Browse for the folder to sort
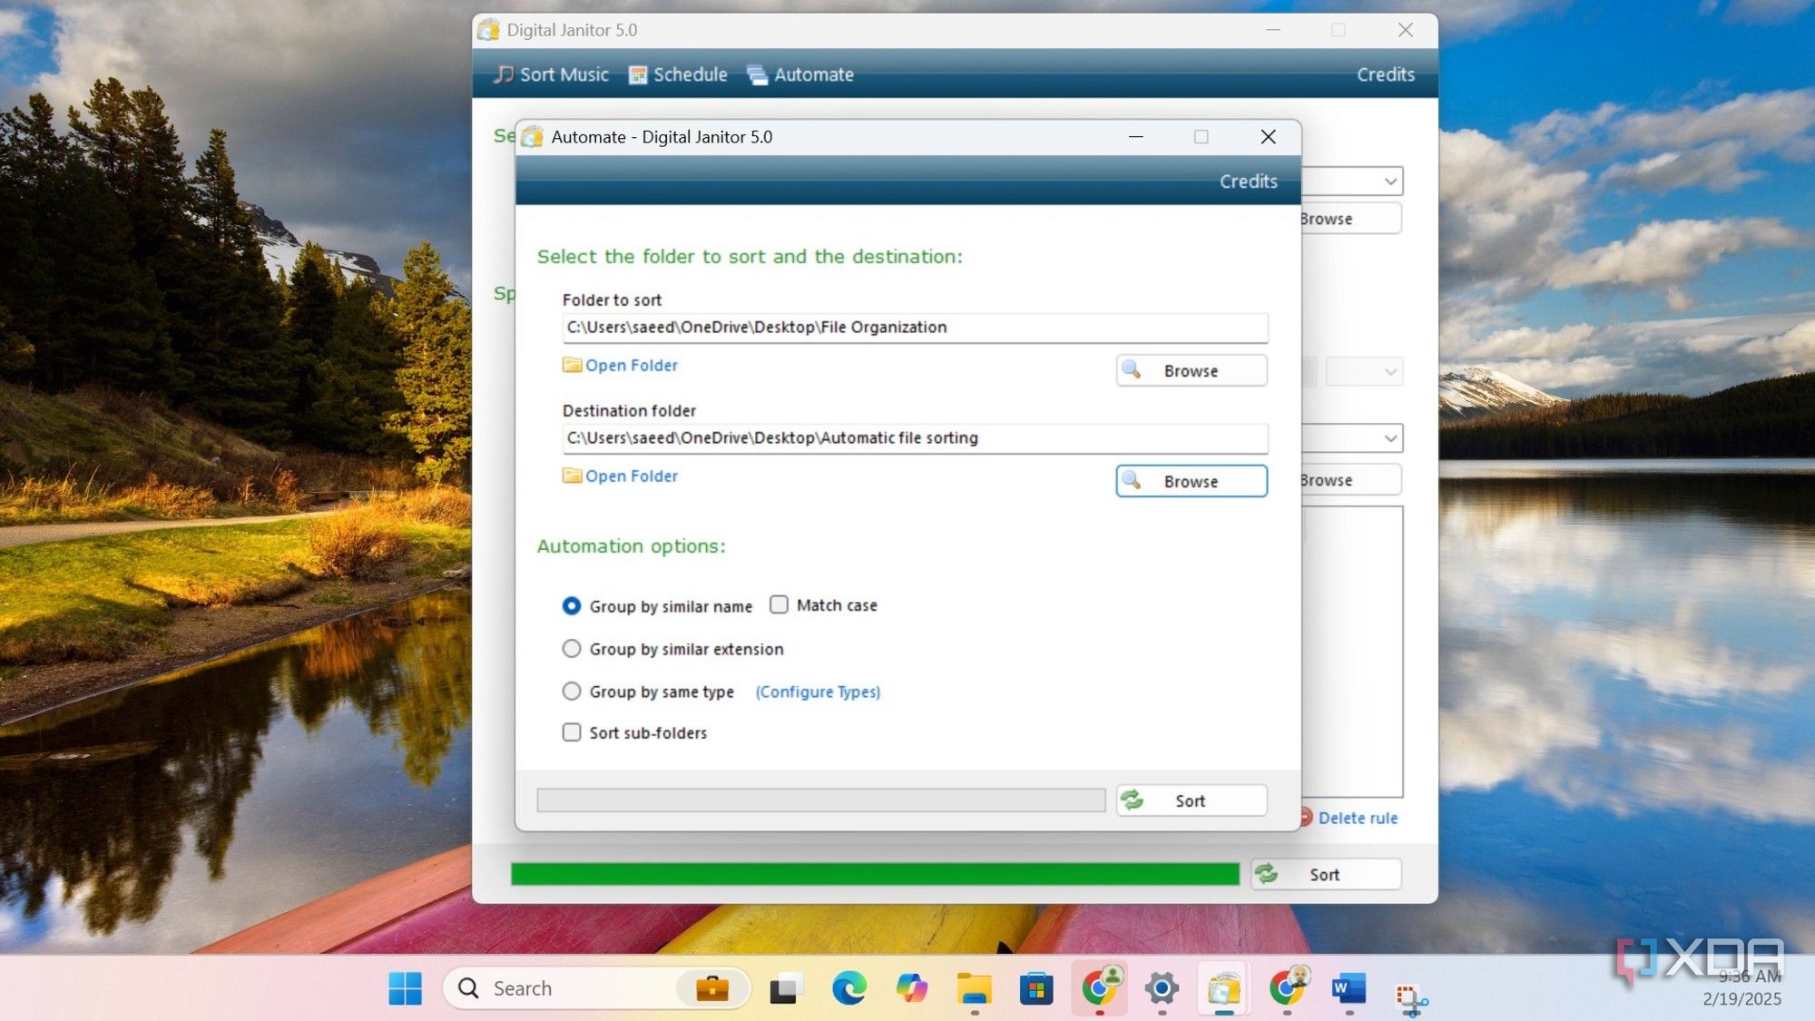Screen dimensions: 1815x1021 (1191, 370)
